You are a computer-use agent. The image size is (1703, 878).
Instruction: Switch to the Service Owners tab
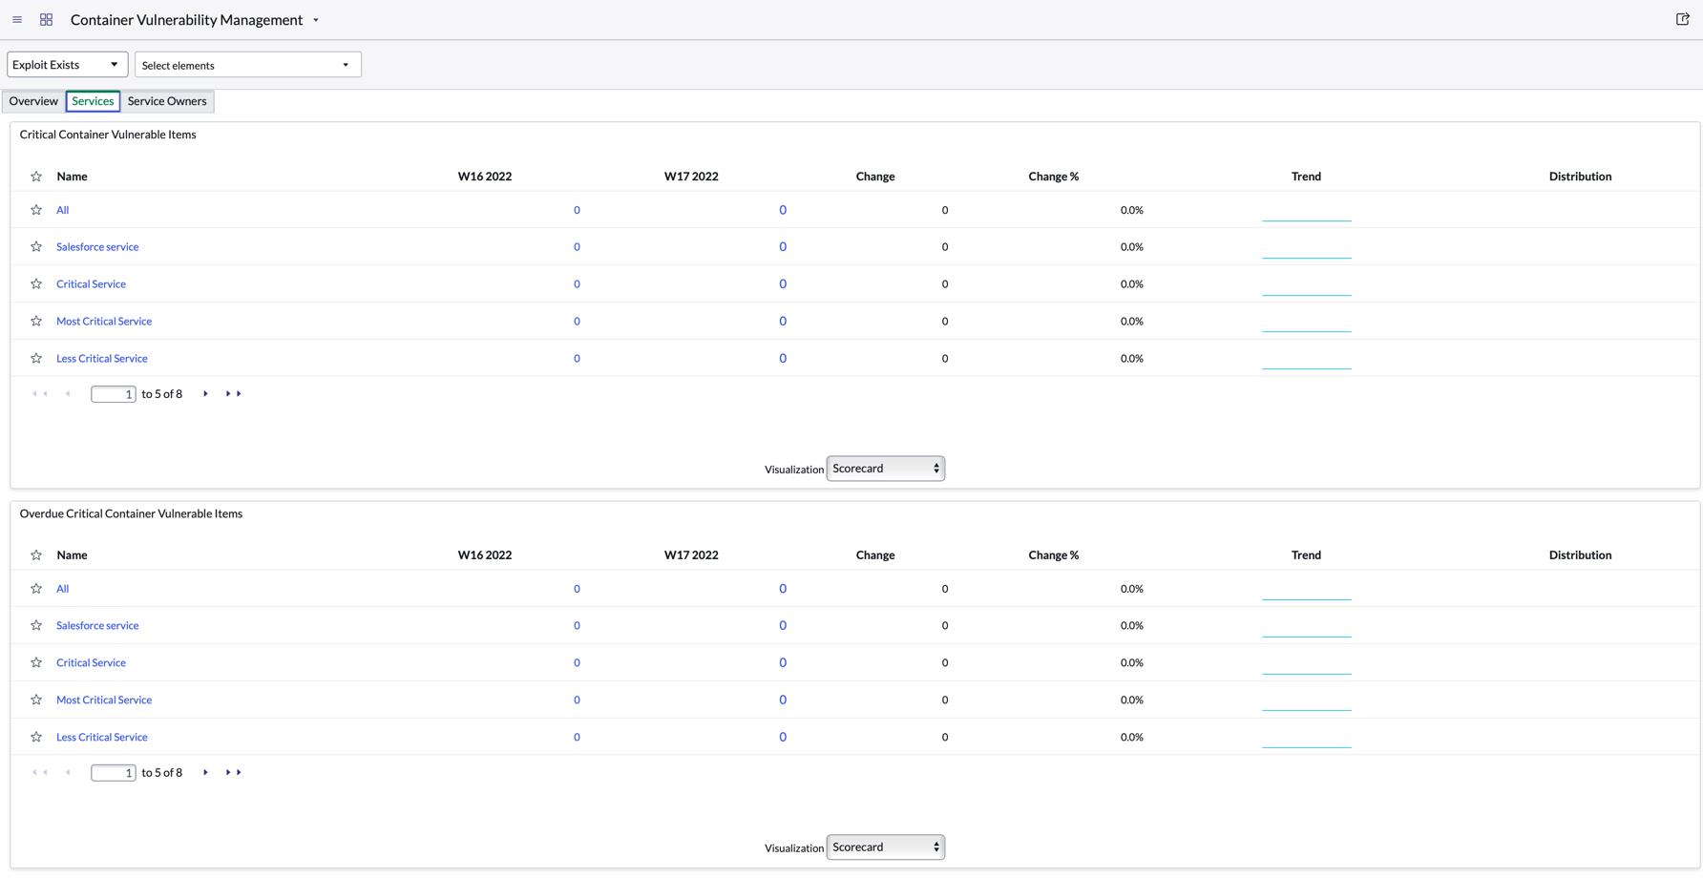click(167, 101)
